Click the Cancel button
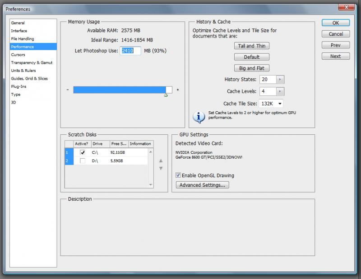 point(336,34)
